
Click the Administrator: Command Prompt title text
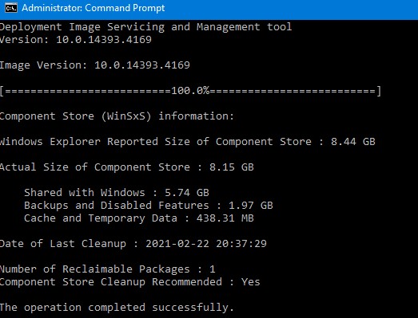[x=93, y=8]
